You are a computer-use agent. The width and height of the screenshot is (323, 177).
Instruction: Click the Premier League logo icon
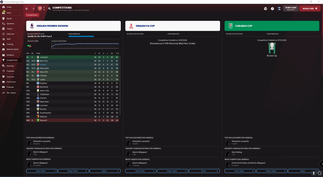click(32, 26)
